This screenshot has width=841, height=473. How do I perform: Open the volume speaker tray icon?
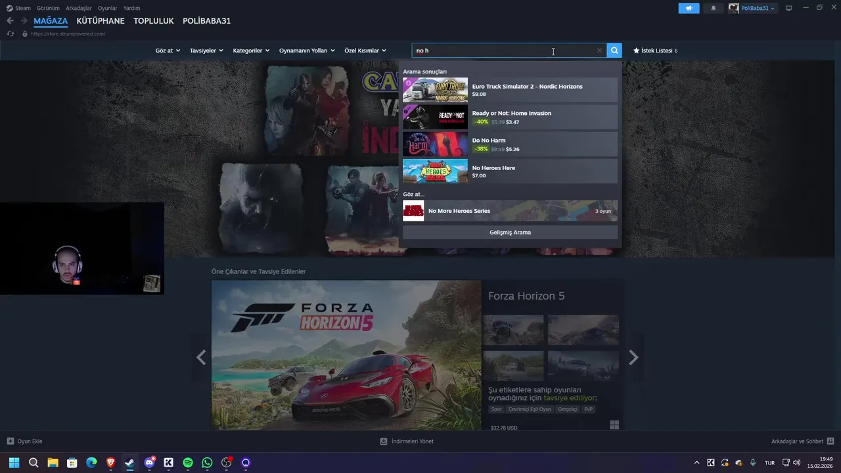pyautogui.click(x=797, y=462)
